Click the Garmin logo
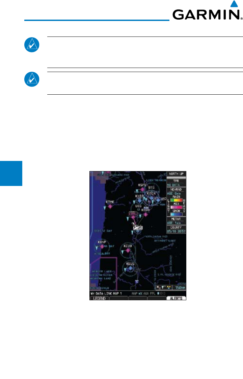 (x=207, y=11)
